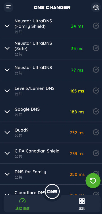Select Google DNS check icon
102x214 pixels.
(96, 111)
